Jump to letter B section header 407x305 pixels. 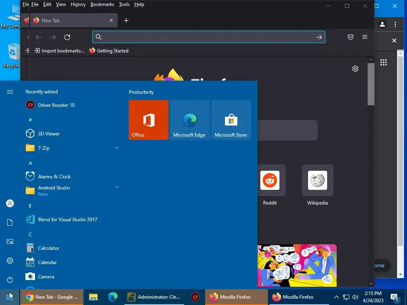(x=30, y=206)
